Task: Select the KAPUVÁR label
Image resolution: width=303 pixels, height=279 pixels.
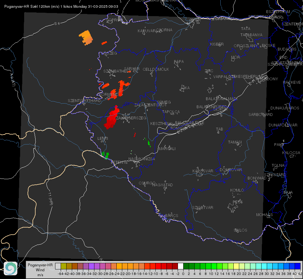Action: [147, 31]
